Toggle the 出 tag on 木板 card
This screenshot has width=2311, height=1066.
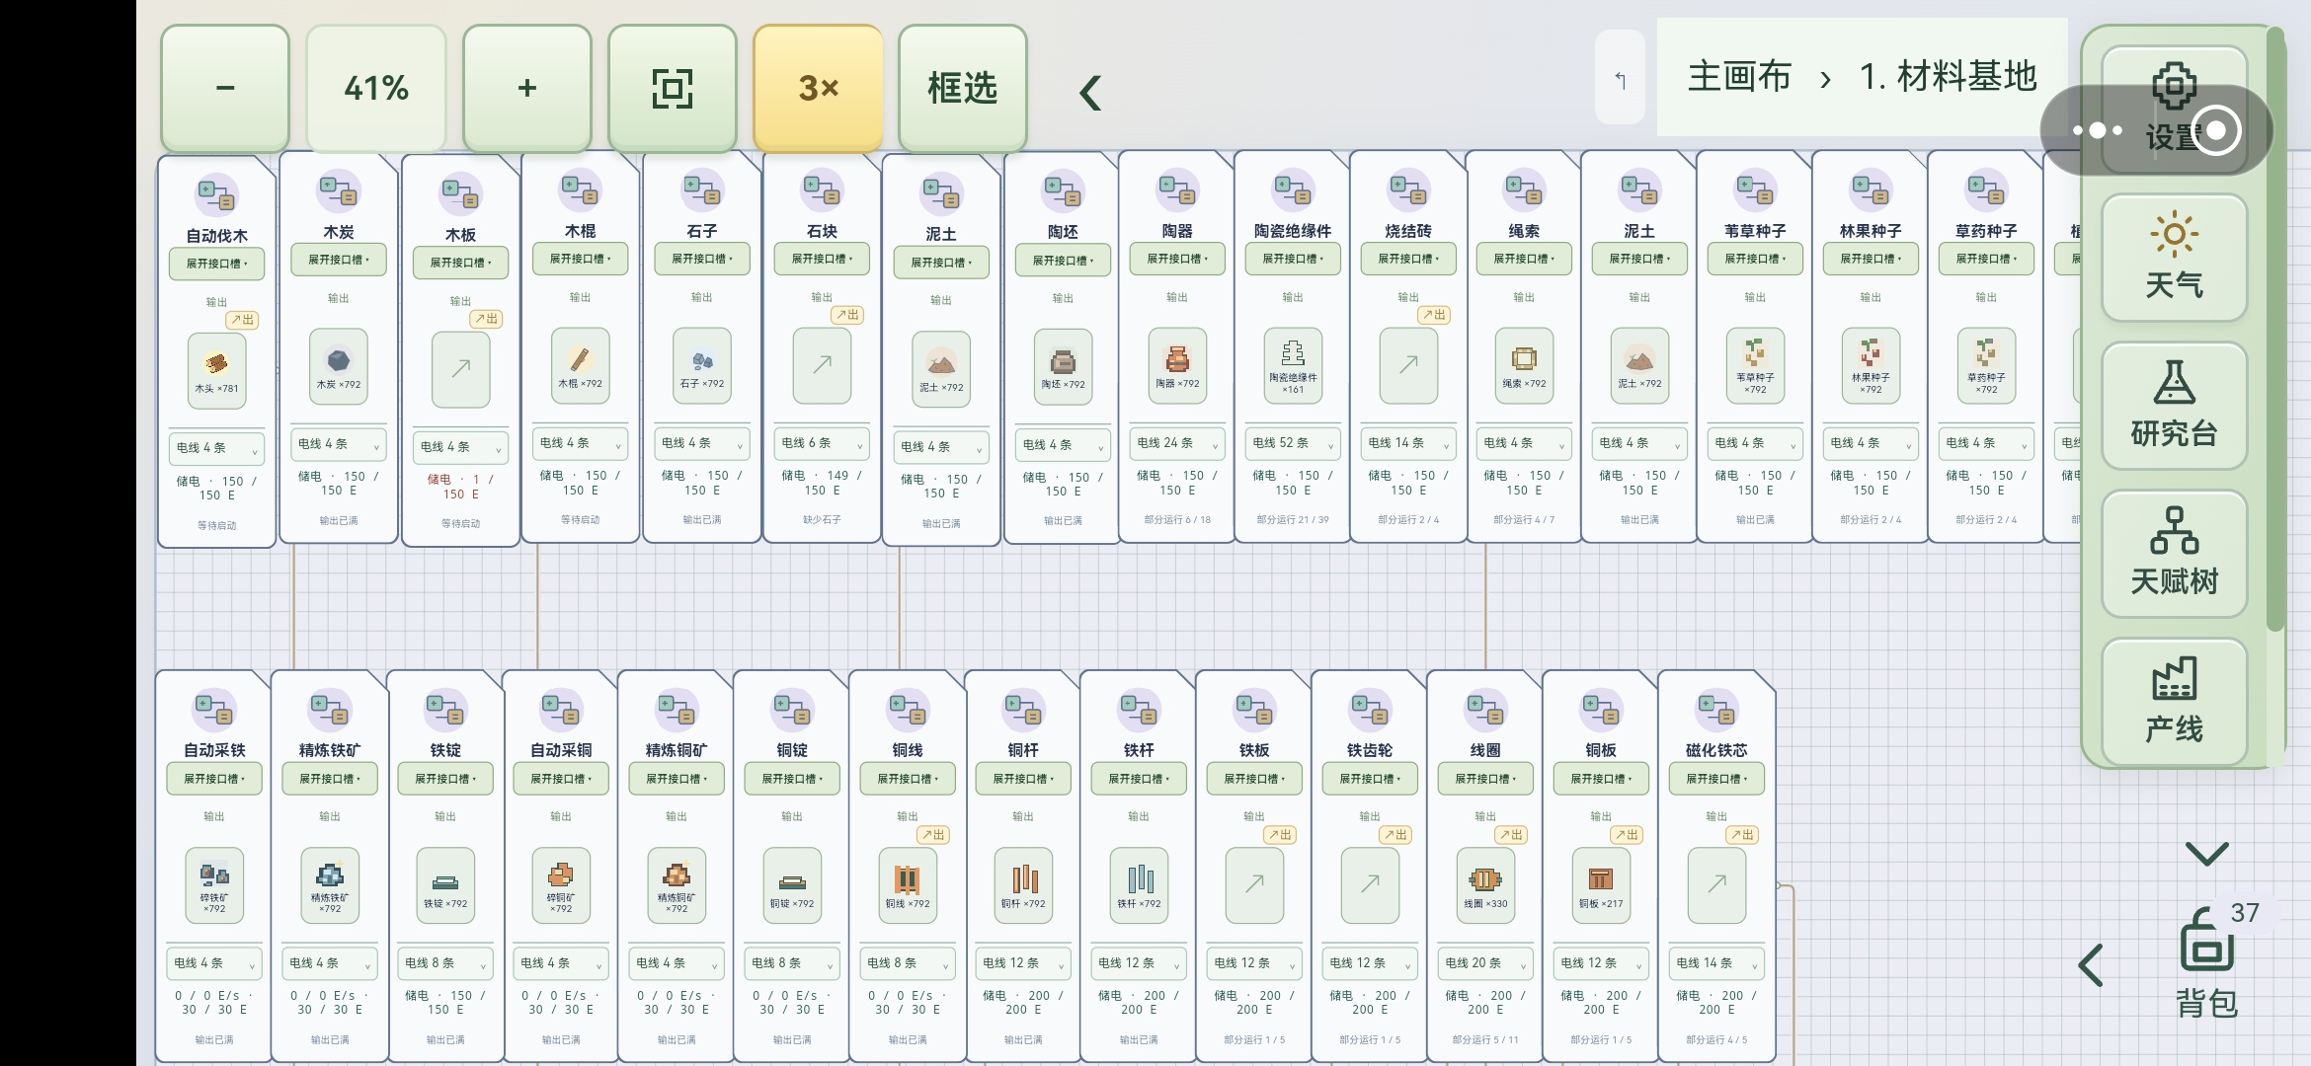(x=486, y=319)
